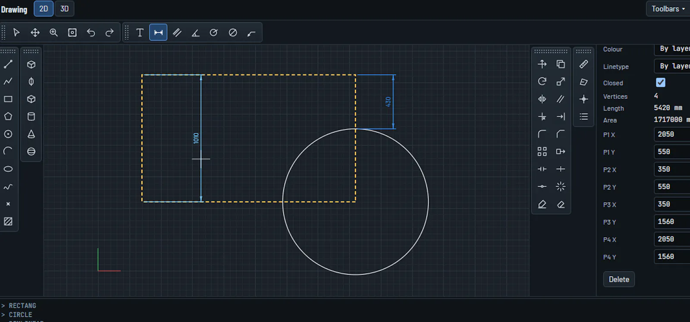Screen dimensions: 690x322
Task: Toggle the Linear Dimension tool
Action: [158, 32]
